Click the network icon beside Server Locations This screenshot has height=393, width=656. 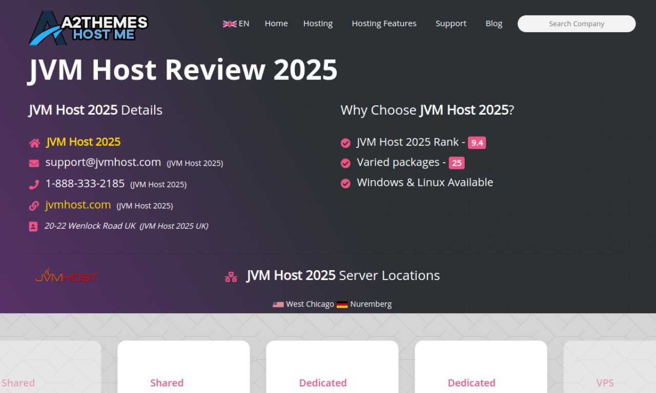pos(231,277)
